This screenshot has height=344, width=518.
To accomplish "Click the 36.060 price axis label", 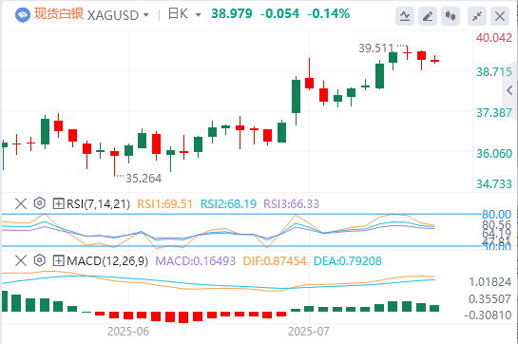I will [x=494, y=154].
